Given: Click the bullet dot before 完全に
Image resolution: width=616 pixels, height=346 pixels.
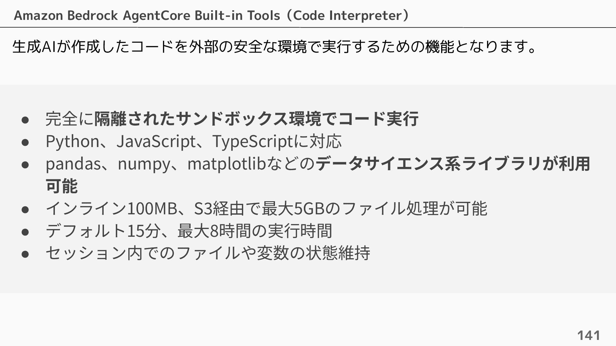Looking at the screenshot, I should tap(25, 119).
